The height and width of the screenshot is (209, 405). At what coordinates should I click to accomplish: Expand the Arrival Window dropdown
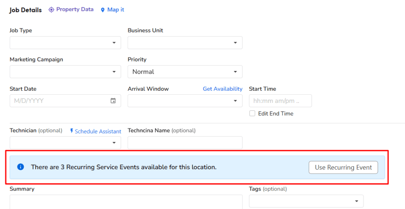[185, 101]
